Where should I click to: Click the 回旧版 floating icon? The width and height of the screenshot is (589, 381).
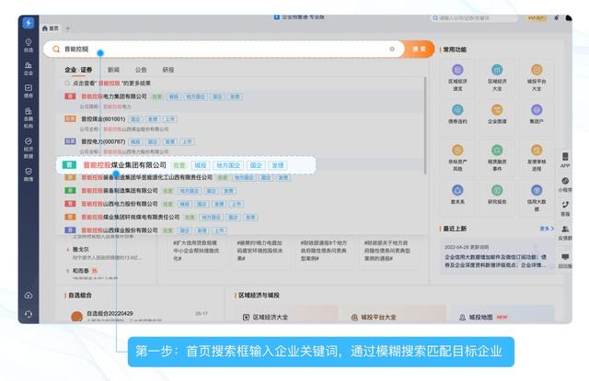pos(565,261)
